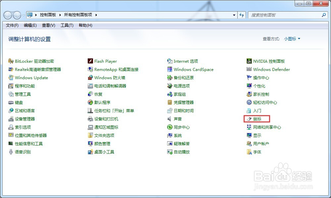Open the 网络和共享中心 icon
The image size is (331, 198).
[x=249, y=127]
